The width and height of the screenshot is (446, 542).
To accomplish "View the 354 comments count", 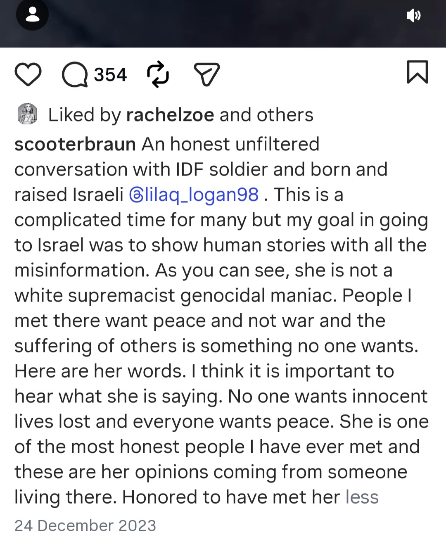I will pos(110,75).
